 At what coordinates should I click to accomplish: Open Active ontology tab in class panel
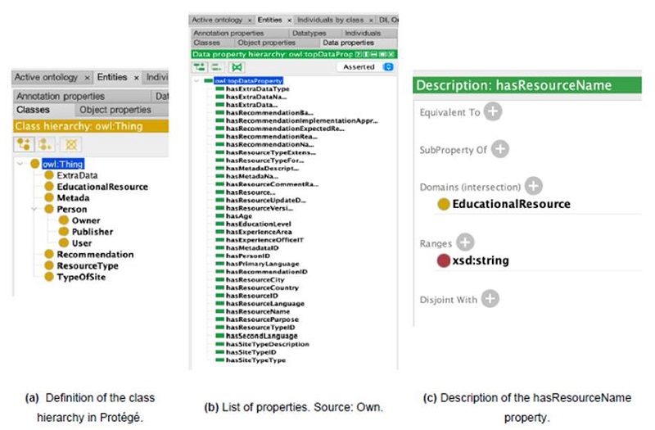point(46,77)
